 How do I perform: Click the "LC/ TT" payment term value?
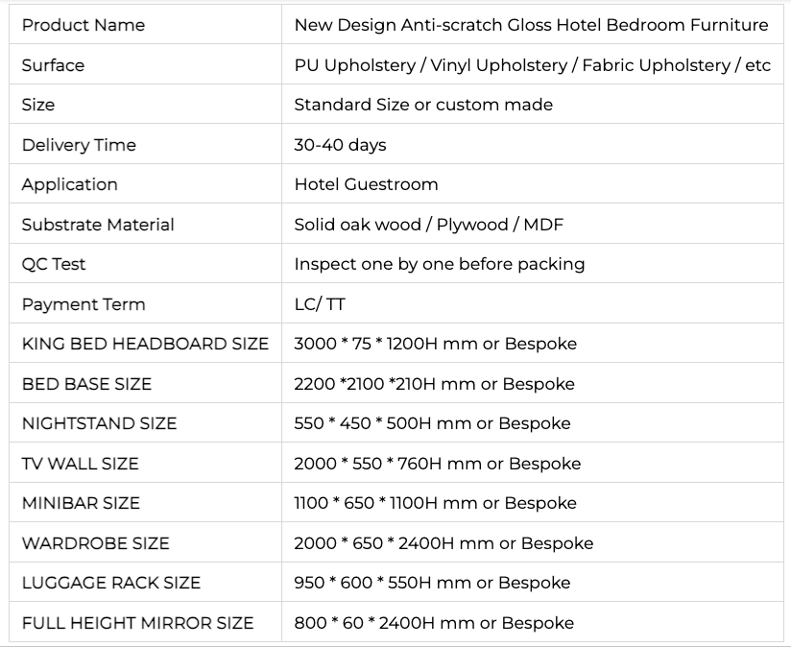(x=320, y=304)
